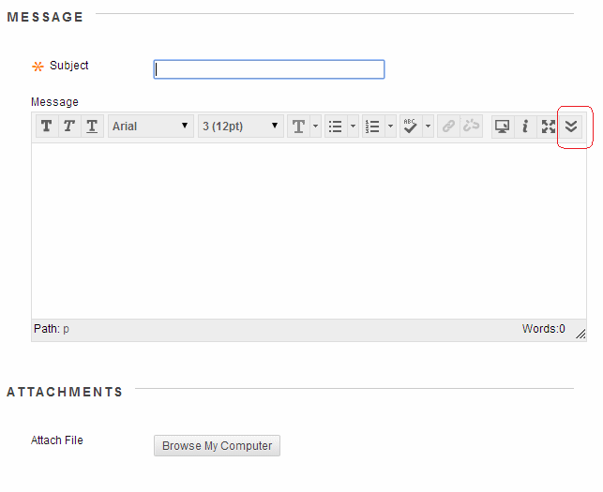Open the 3 (12pt) font size dropdown
This screenshot has width=603, height=492.
coord(240,127)
